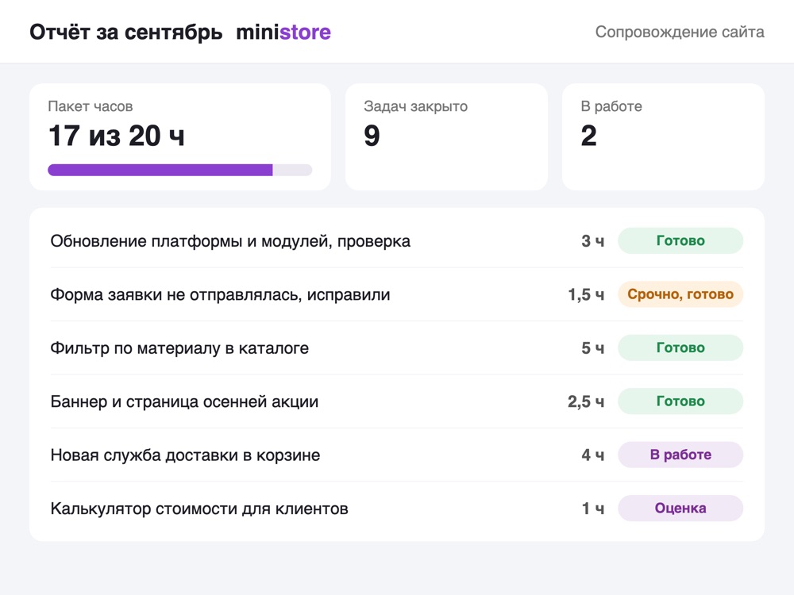Click the '1,5 ч' duration value
Screen dimensions: 794x595
click(x=586, y=294)
